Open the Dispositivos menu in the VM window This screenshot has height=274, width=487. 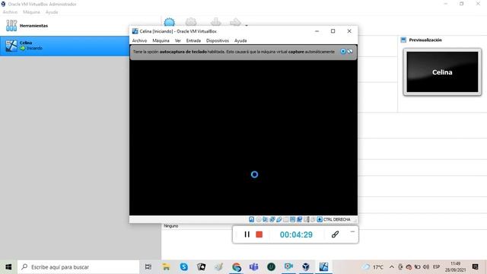tap(218, 40)
